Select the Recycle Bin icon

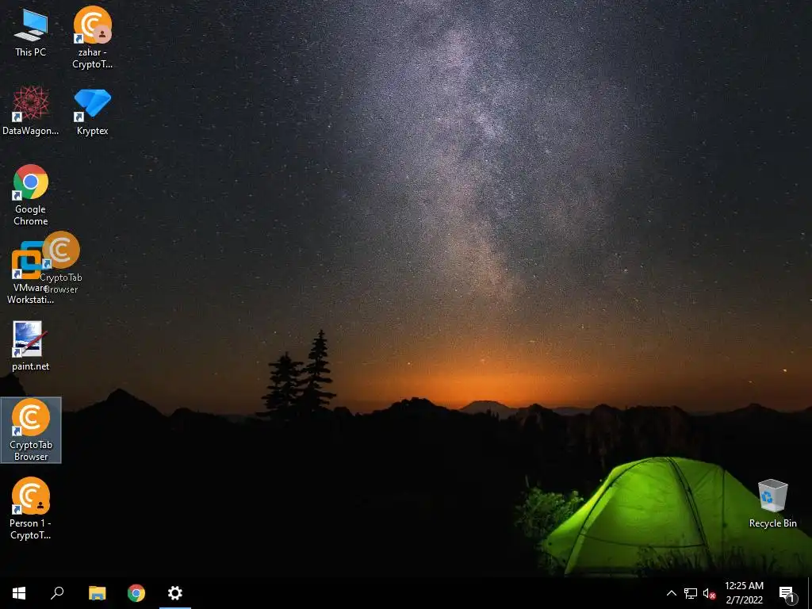tap(772, 504)
